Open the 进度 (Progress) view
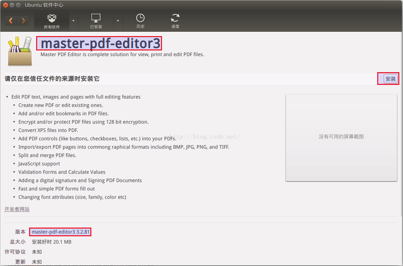The width and height of the screenshot is (403, 266). click(175, 21)
